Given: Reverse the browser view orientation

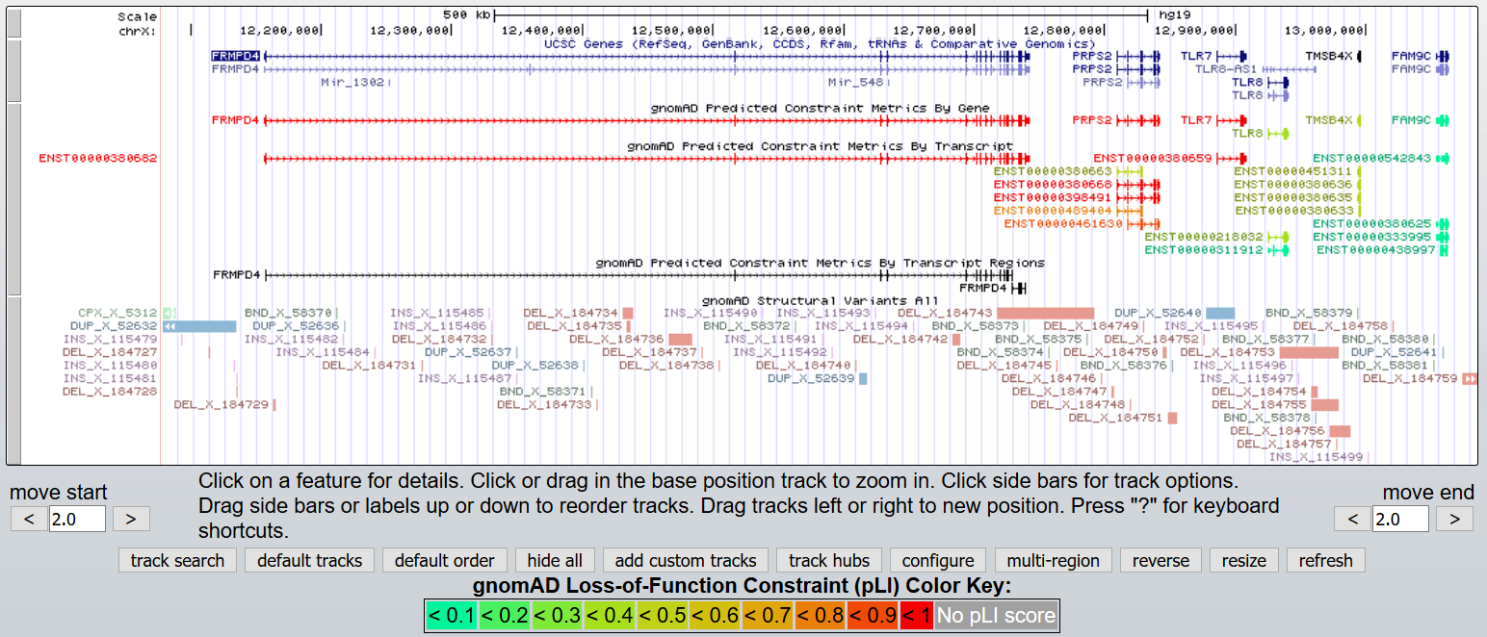Looking at the screenshot, I should pyautogui.click(x=1160, y=560).
